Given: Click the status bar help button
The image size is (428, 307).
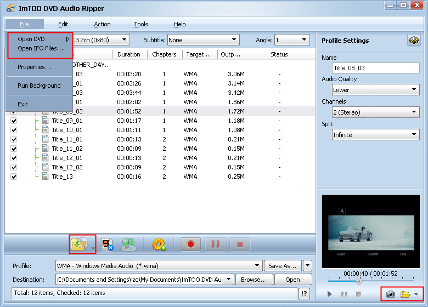Looking at the screenshot, I should click(304, 293).
